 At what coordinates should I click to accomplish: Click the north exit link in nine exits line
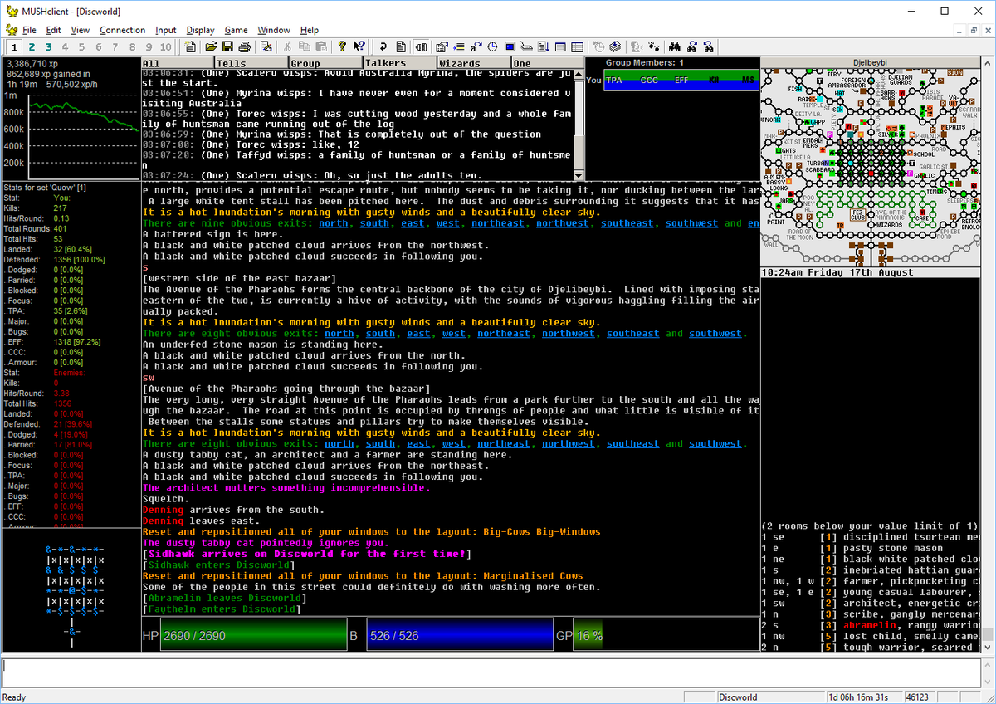click(x=334, y=223)
